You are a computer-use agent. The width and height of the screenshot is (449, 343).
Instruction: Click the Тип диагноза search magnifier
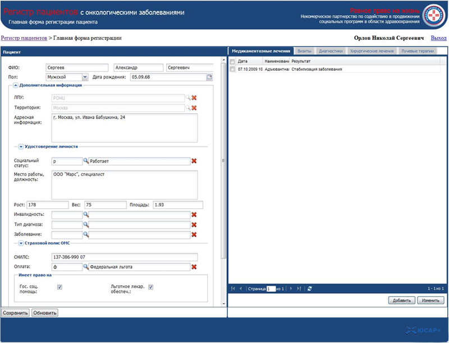click(86, 225)
